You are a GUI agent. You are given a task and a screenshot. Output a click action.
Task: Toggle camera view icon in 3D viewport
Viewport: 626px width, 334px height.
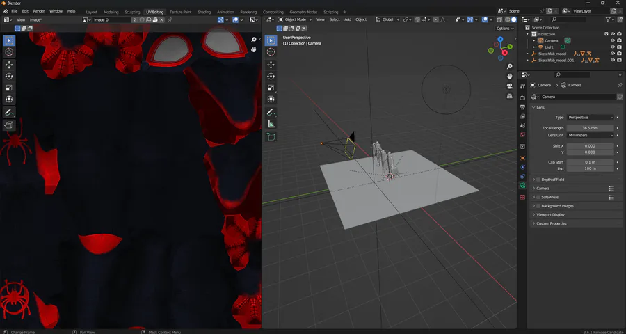tap(510, 86)
